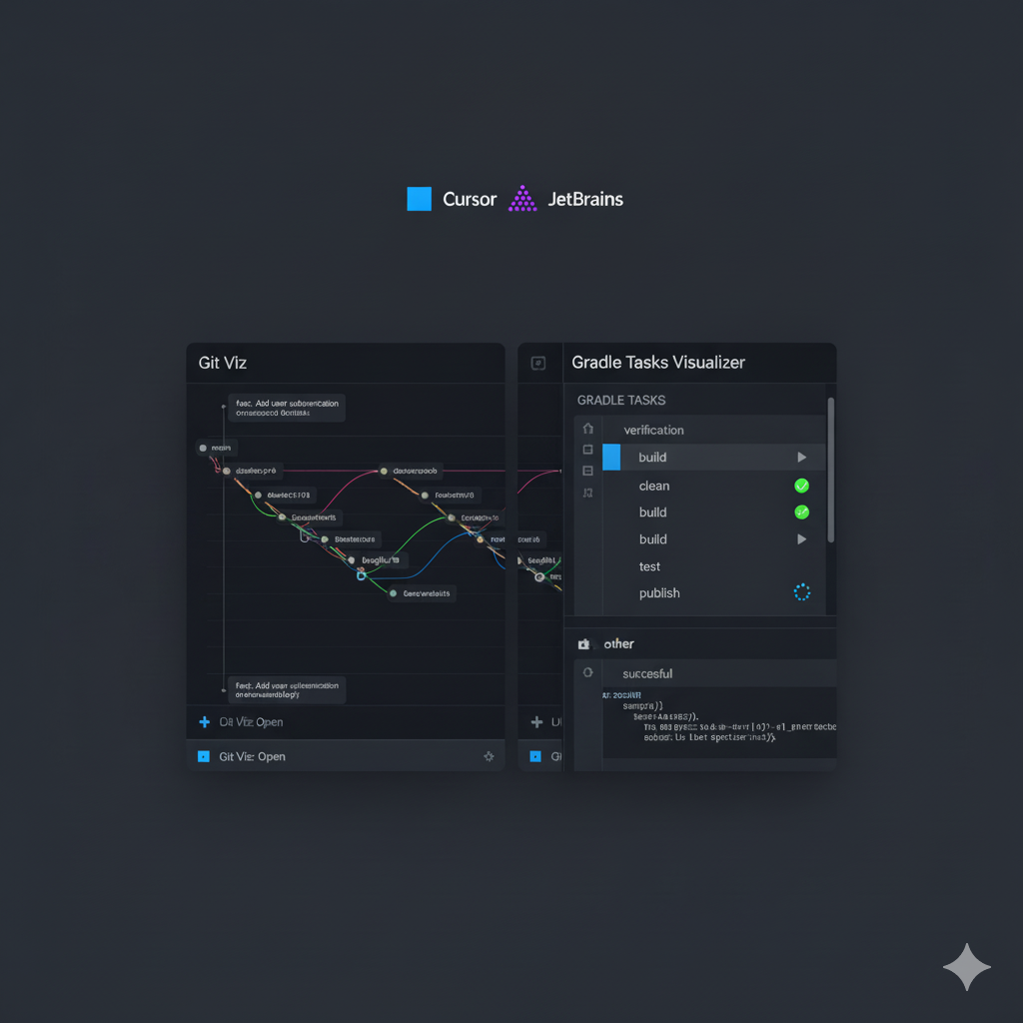
Task: Click the sparkle icon in Git Viz status bar
Action: pos(490,756)
